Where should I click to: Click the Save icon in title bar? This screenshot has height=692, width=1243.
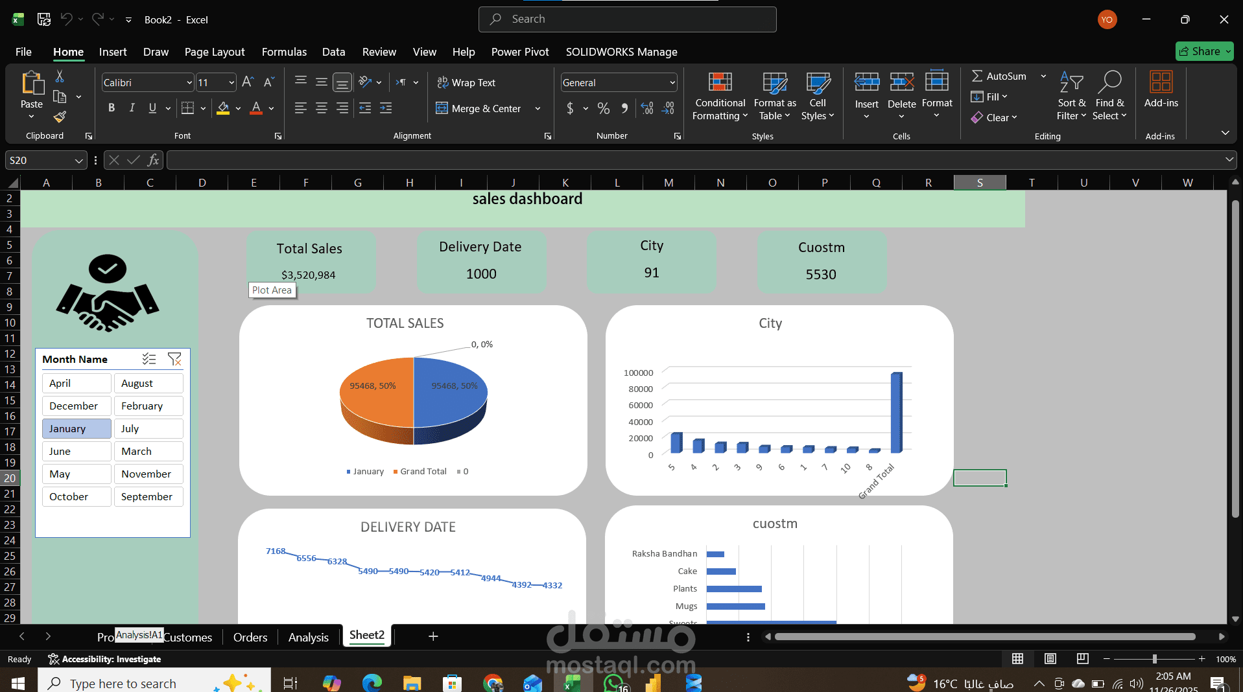pyautogui.click(x=44, y=19)
